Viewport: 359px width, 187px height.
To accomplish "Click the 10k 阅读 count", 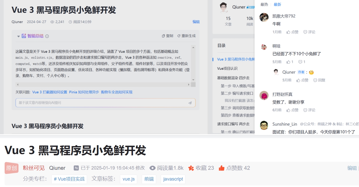I will click(250, 21).
